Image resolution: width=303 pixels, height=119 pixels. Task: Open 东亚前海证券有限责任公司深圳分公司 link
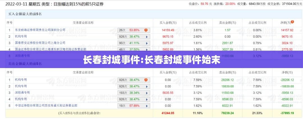[40, 30]
